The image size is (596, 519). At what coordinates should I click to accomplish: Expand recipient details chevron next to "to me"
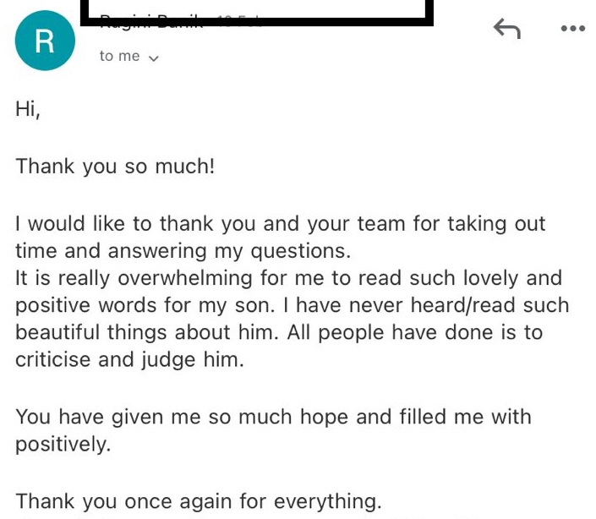(x=153, y=57)
